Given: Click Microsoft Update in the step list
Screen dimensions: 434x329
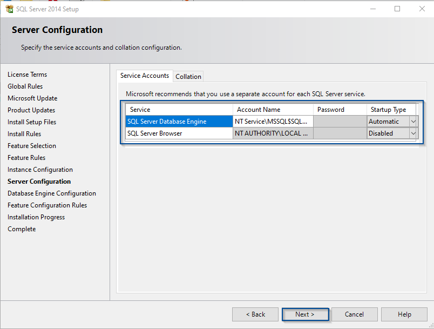Looking at the screenshot, I should click(x=32, y=98).
